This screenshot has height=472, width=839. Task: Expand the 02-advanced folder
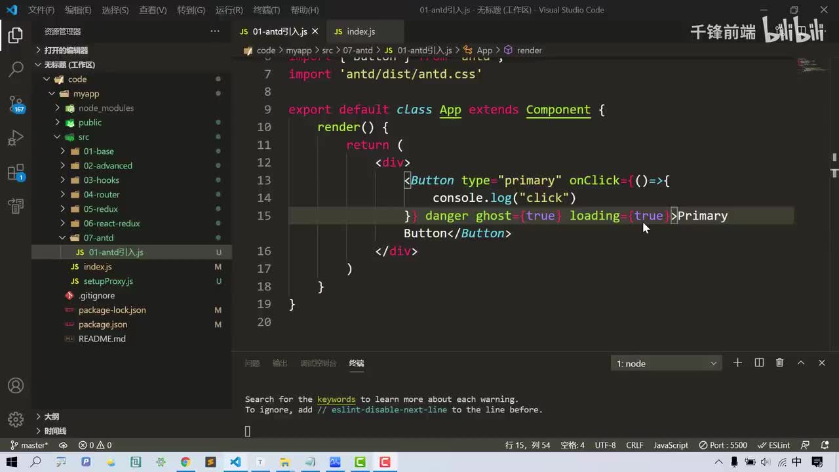point(132,165)
